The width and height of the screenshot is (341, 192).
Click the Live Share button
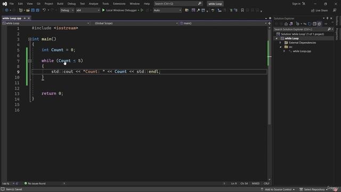pyautogui.click(x=319, y=10)
